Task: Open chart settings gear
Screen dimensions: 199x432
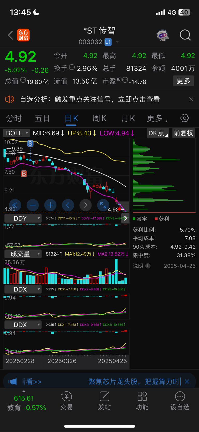Action: click(x=184, y=118)
